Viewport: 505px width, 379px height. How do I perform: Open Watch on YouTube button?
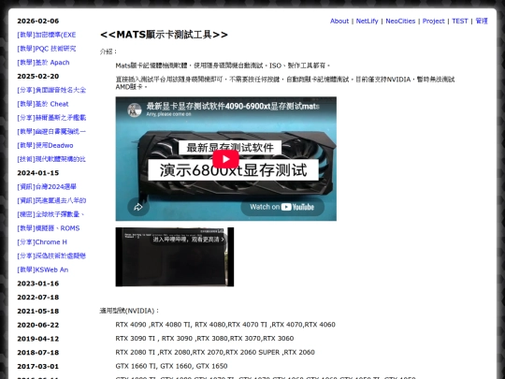282,207
